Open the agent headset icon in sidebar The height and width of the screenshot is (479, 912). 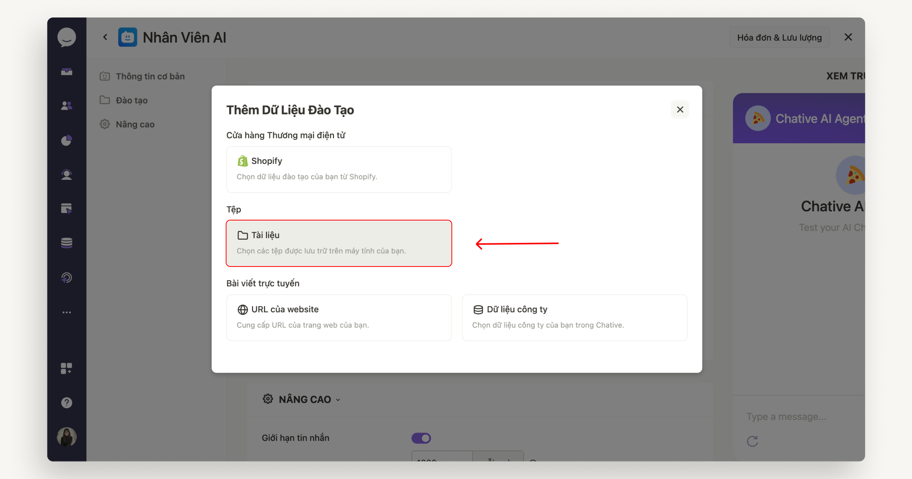coord(66,174)
